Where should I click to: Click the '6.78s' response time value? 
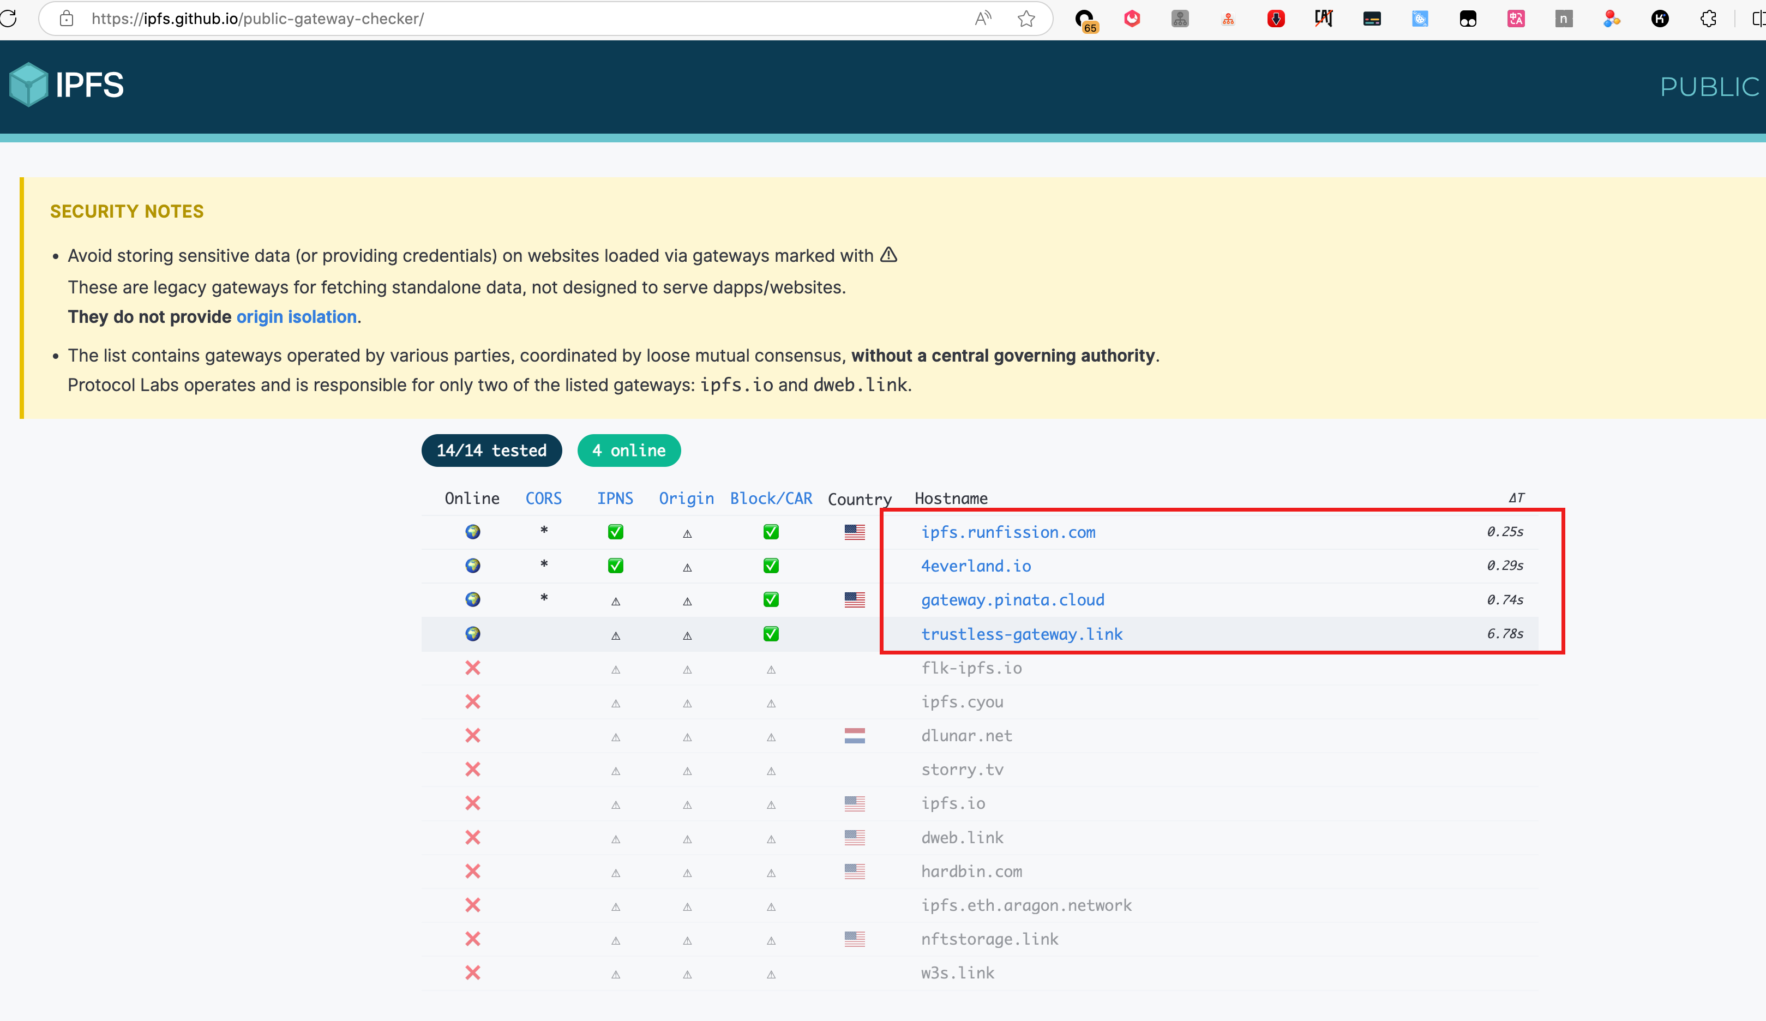coord(1505,633)
